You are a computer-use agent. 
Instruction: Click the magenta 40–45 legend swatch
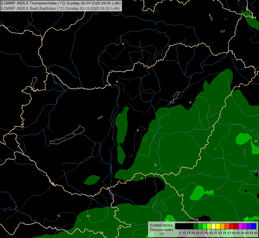(240, 226)
